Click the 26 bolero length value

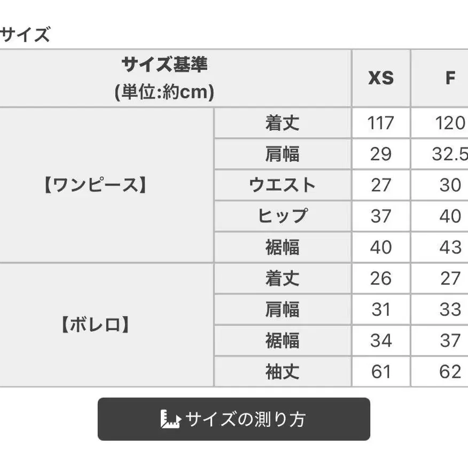pyautogui.click(x=381, y=278)
